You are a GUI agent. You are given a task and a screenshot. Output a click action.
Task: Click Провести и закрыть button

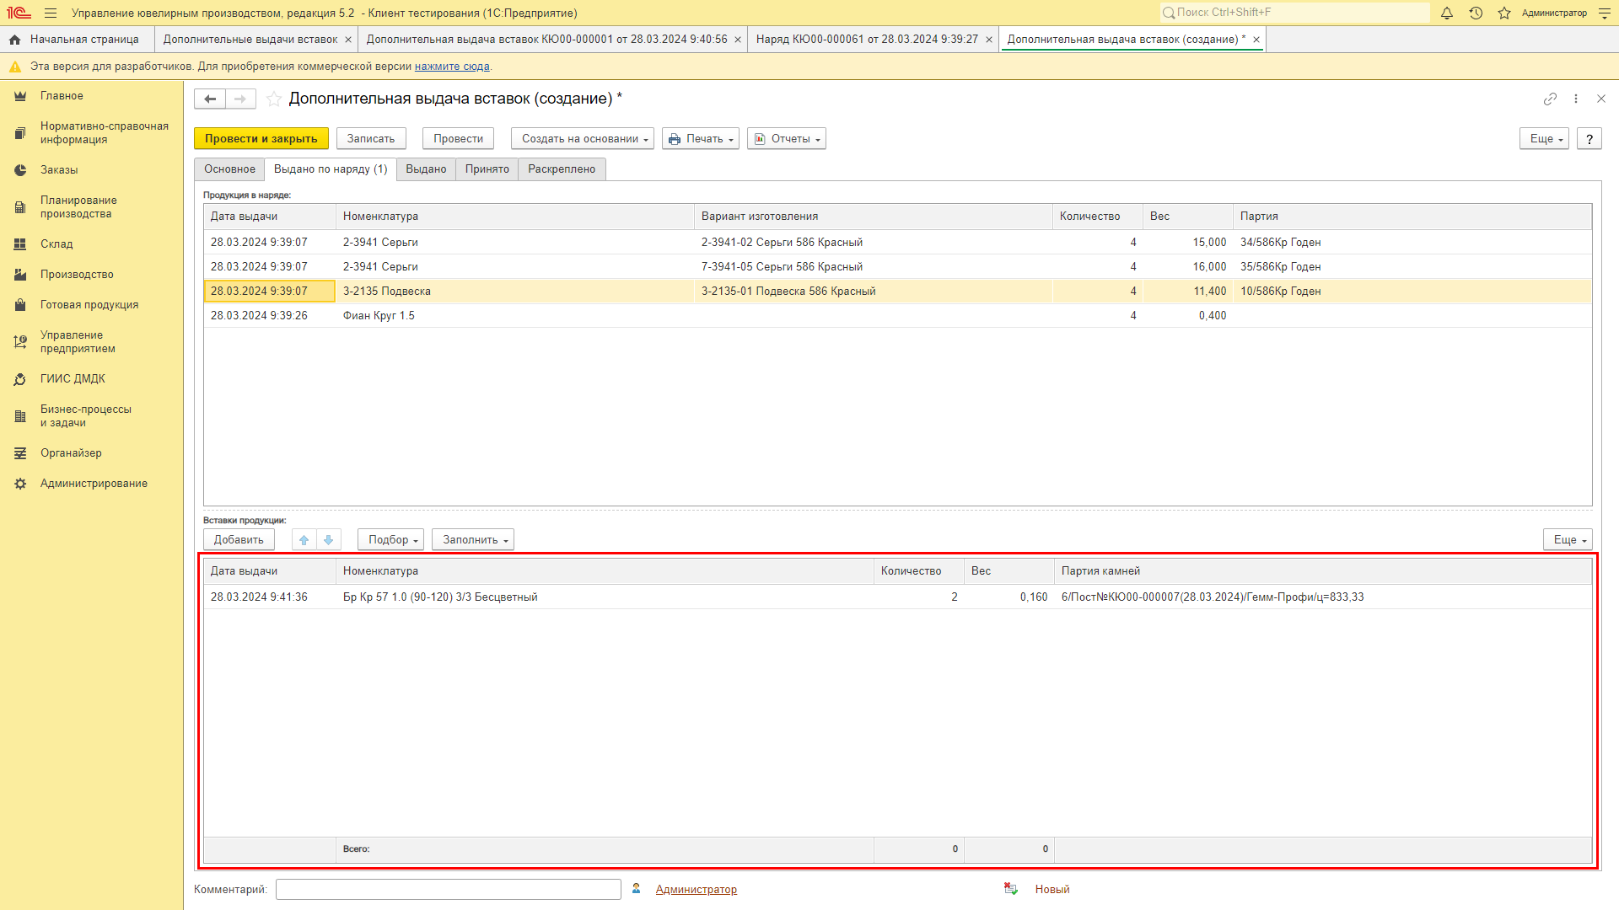pyautogui.click(x=261, y=139)
